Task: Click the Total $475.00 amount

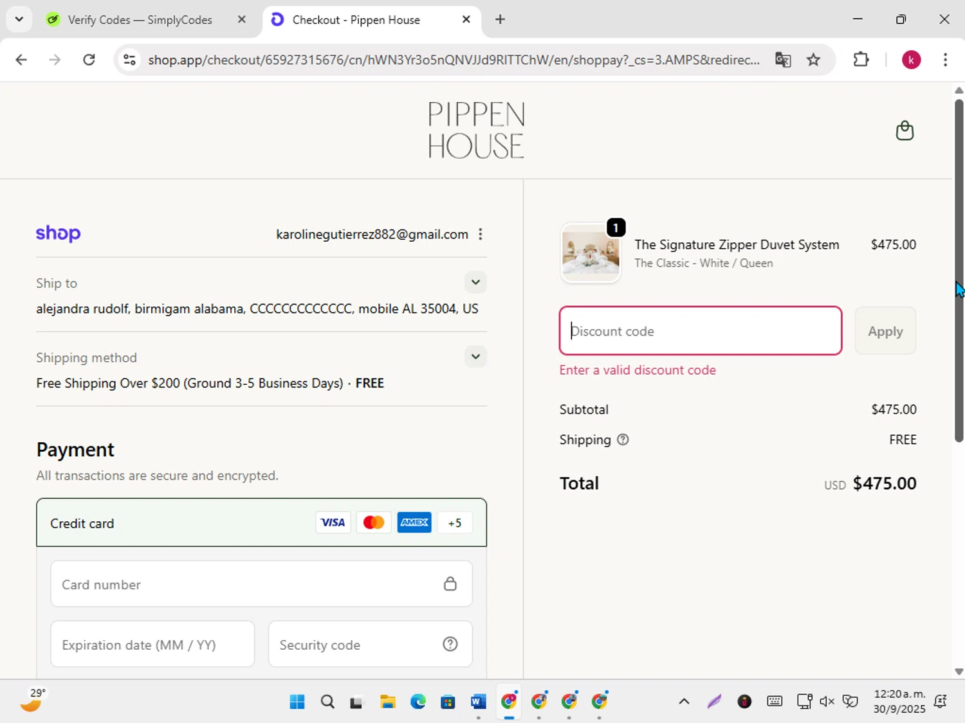Action: [885, 483]
